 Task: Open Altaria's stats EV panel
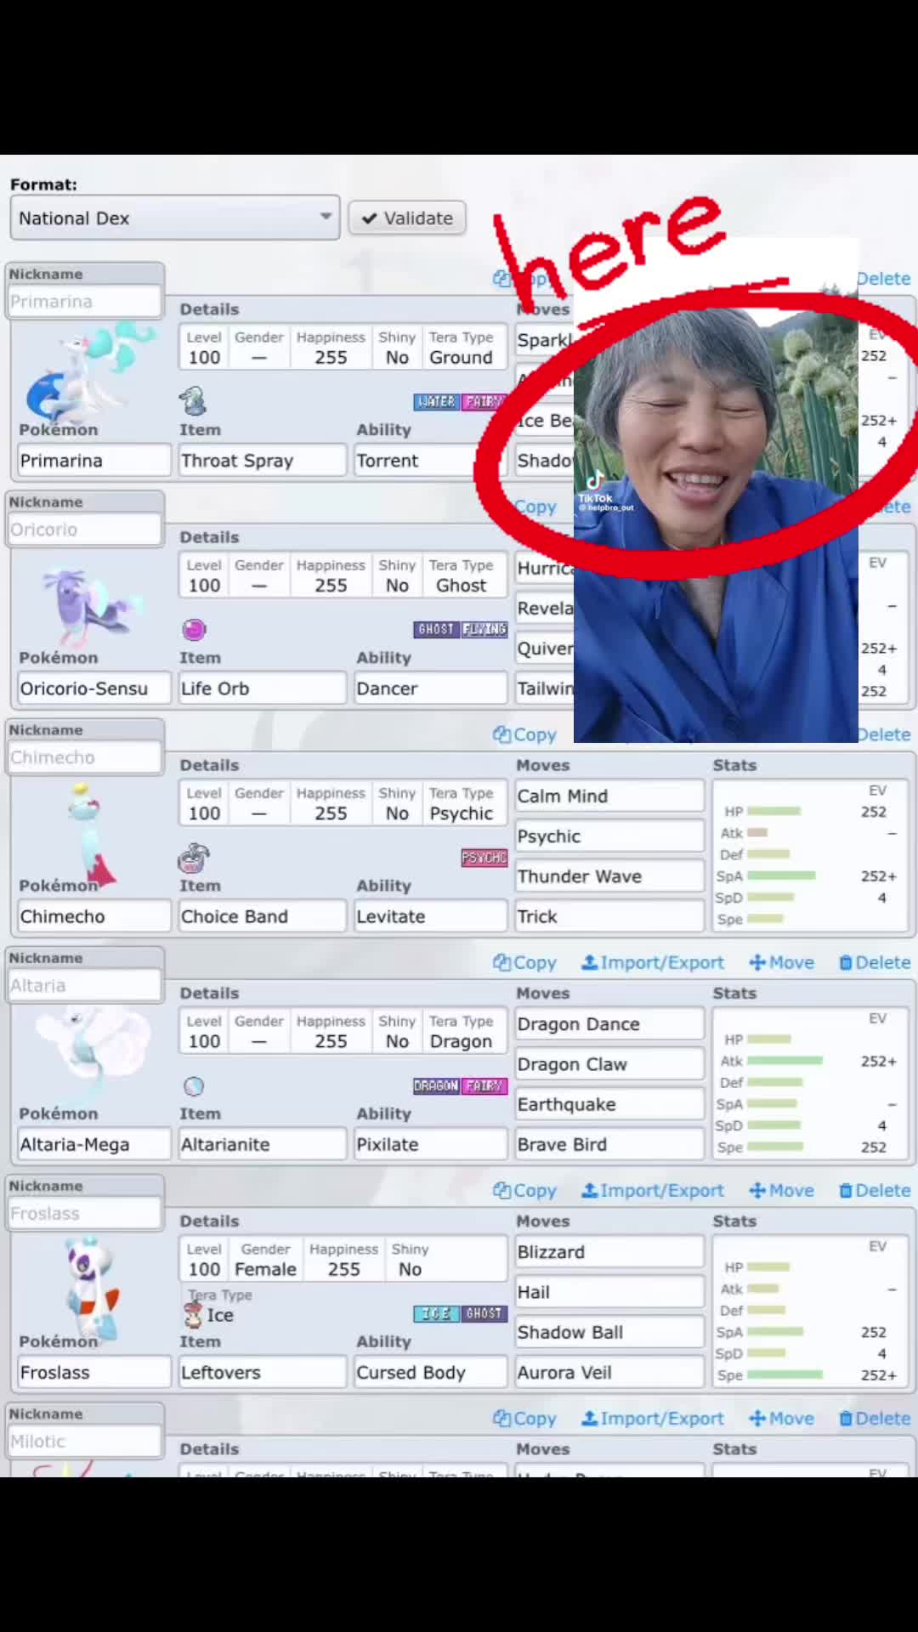click(811, 1082)
